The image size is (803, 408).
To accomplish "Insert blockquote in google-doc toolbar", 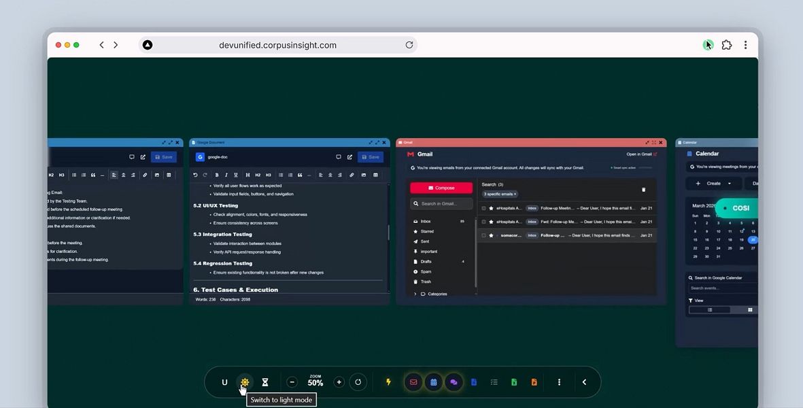I will [300, 175].
